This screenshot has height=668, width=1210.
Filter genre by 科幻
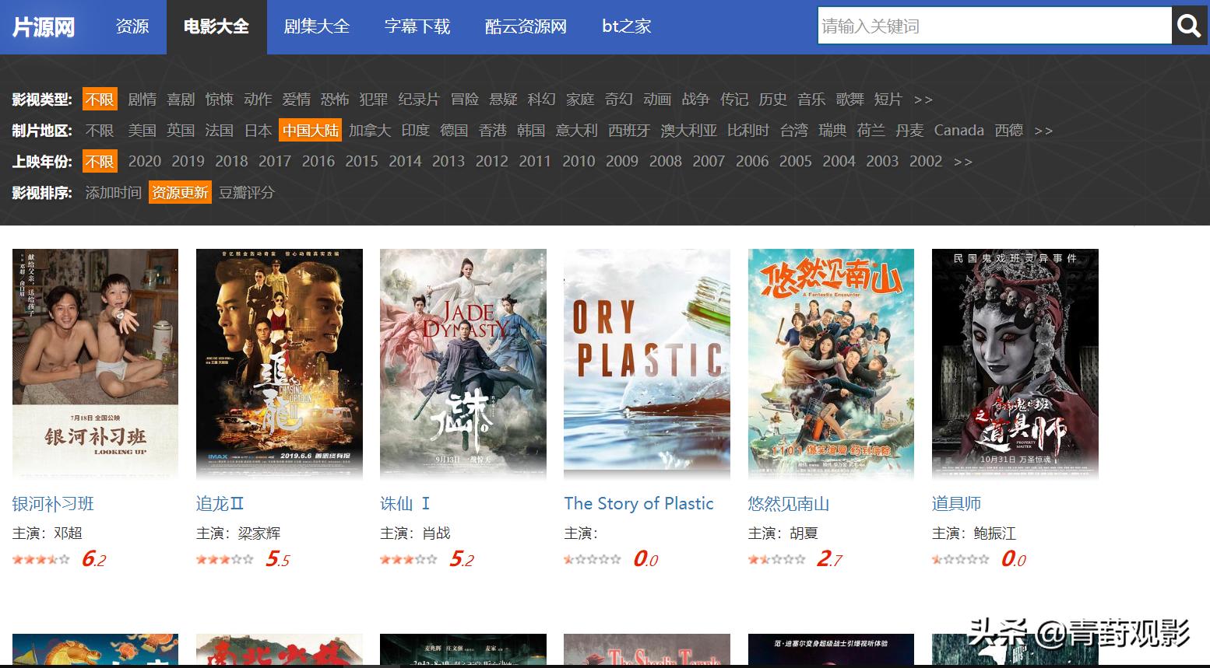(x=542, y=100)
